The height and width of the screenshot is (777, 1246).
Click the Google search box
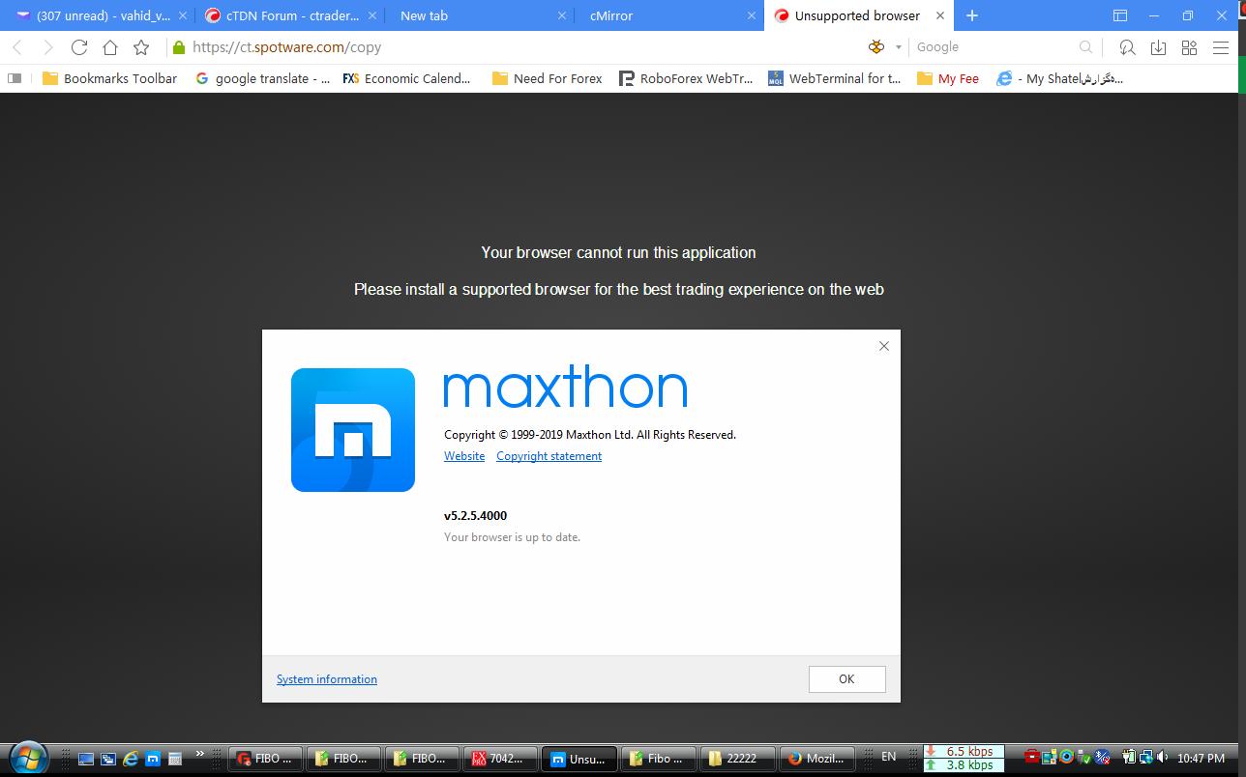pyautogui.click(x=993, y=46)
